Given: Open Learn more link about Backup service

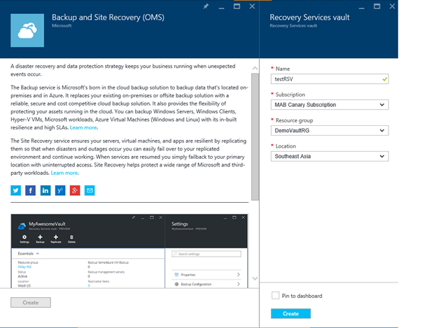Looking at the screenshot, I should [x=83, y=127].
